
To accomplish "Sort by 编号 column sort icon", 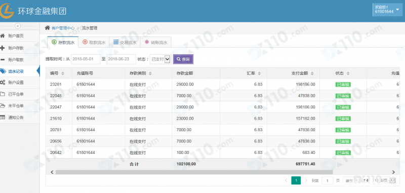I will (62, 73).
